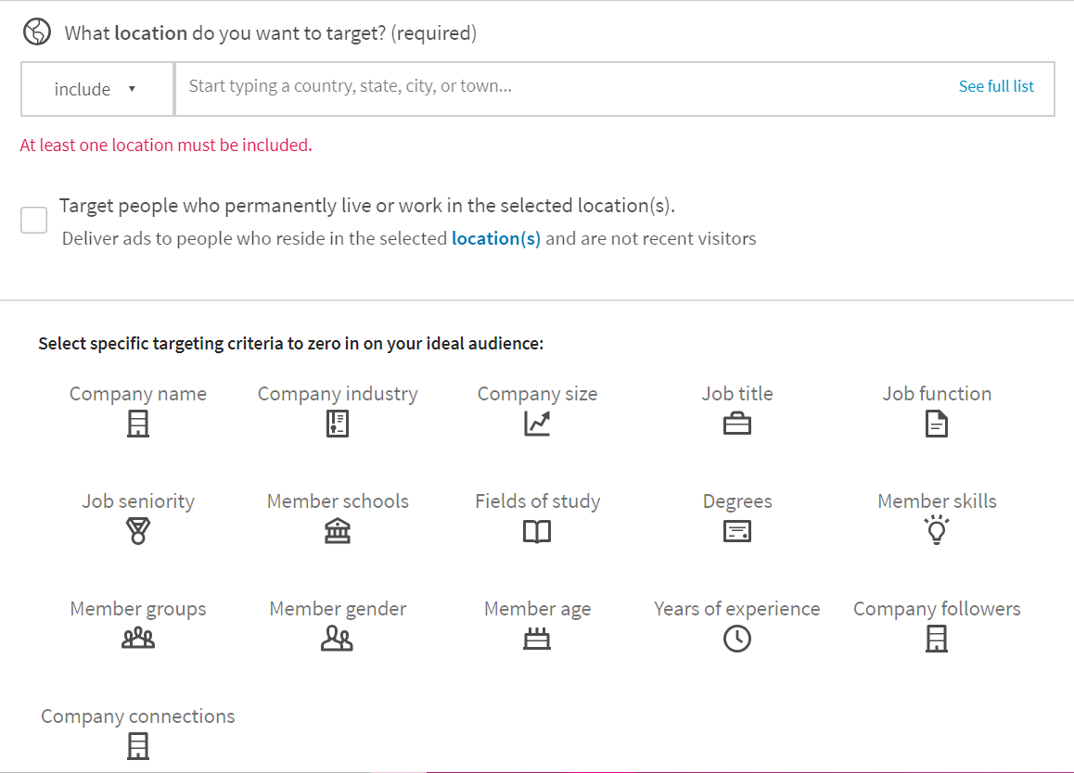This screenshot has height=773, width=1074.
Task: Enable targeting people who permanently live checkbox
Action: 33,221
